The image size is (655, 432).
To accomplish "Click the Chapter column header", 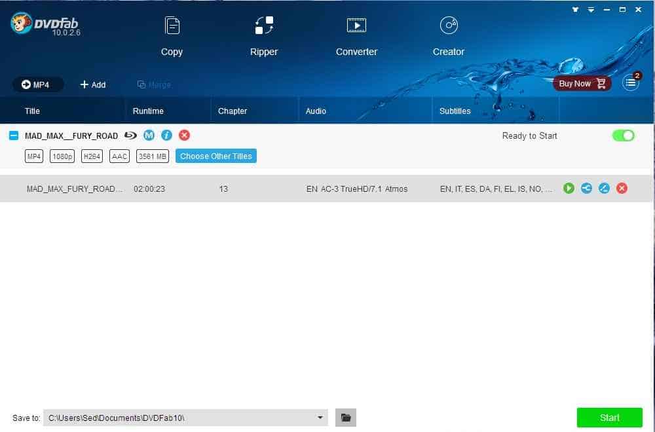I will 233,111.
